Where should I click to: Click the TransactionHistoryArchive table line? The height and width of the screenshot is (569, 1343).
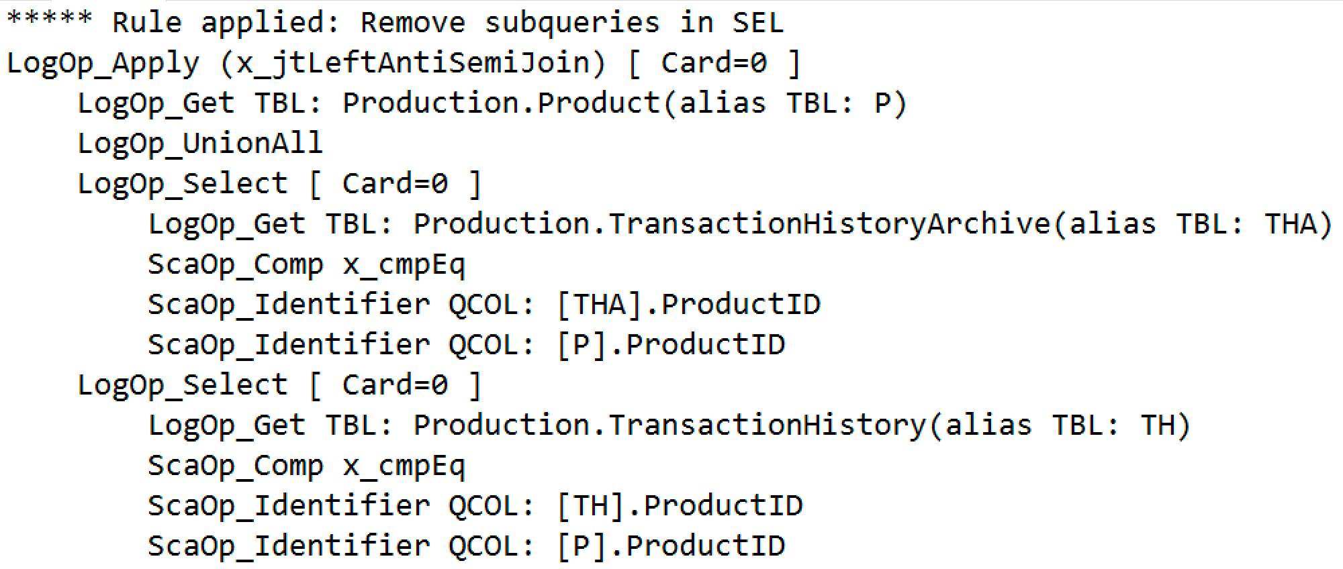point(741,224)
